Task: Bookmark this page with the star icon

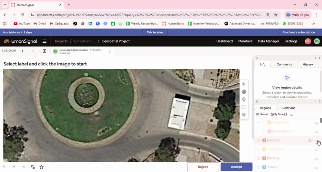Action: coord(276,15)
